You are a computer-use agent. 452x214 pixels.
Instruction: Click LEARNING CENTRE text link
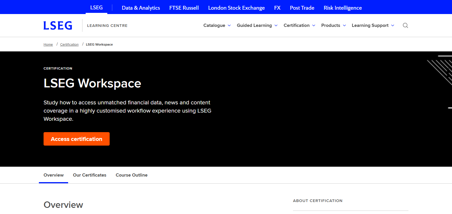pyautogui.click(x=107, y=26)
